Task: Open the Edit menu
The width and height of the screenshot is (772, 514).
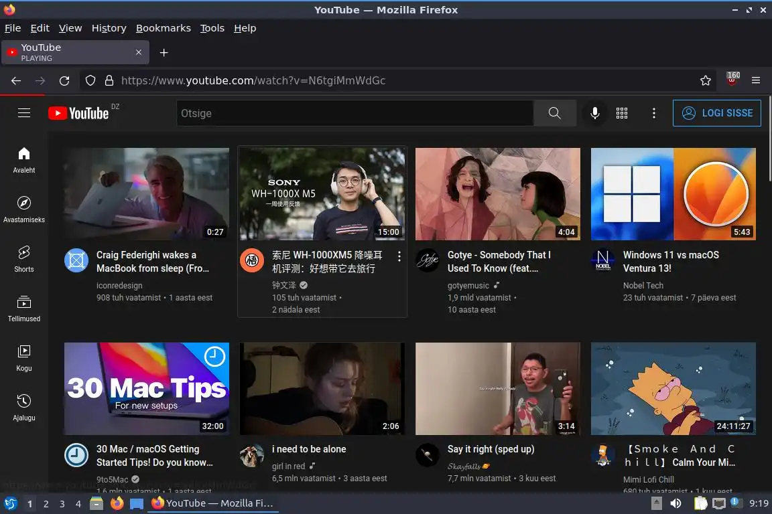Action: point(40,28)
